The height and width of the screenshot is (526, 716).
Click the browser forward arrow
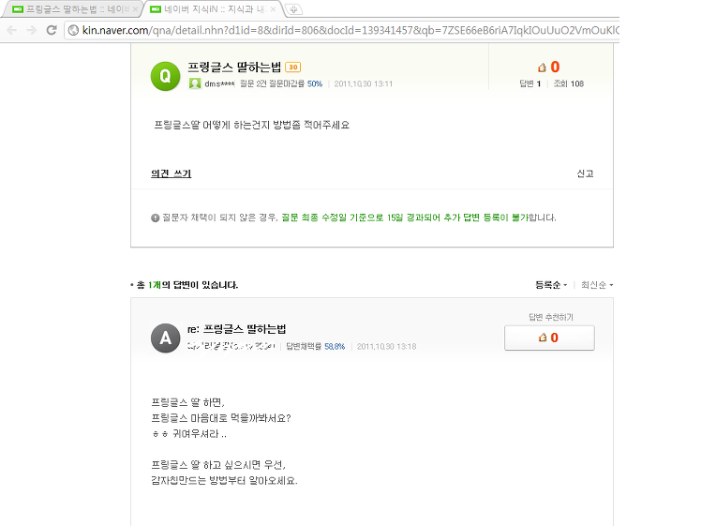point(31,30)
